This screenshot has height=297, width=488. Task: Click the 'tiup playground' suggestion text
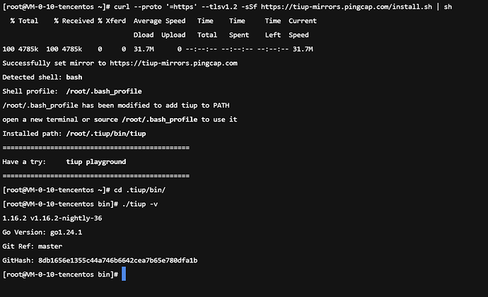tap(96, 162)
